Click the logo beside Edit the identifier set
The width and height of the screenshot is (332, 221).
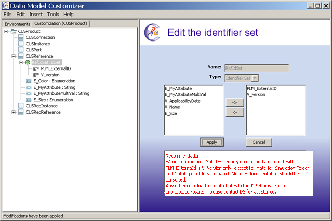[152, 32]
